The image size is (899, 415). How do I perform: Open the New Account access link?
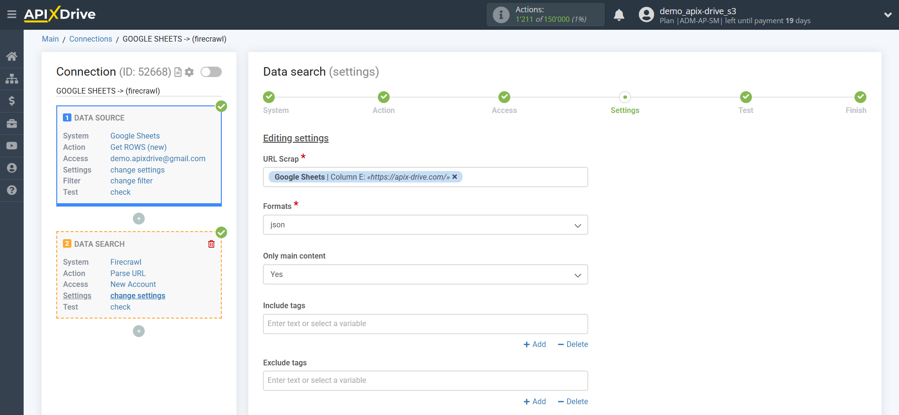point(133,285)
